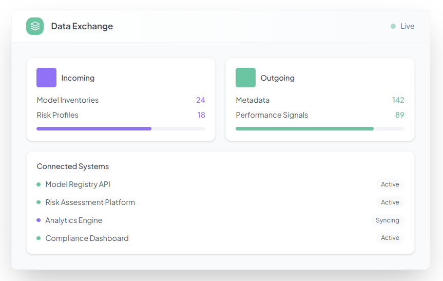443x281 pixels.
Task: Click the Performance Signals count 89
Action: point(399,115)
